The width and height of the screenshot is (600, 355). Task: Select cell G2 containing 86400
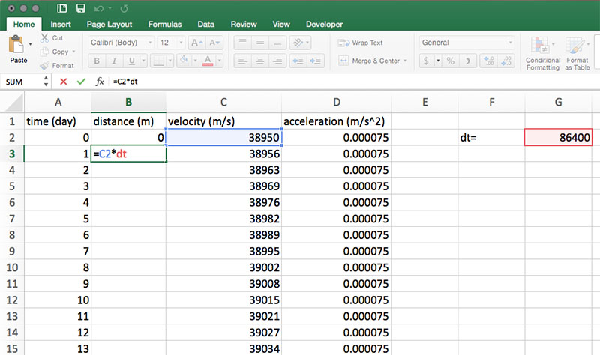pyautogui.click(x=559, y=138)
